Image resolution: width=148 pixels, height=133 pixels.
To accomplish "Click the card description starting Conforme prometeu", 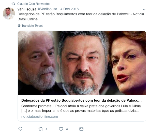I will (x=81, y=108).
